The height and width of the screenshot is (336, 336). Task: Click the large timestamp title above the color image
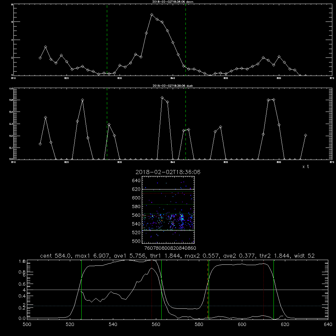coord(168,172)
